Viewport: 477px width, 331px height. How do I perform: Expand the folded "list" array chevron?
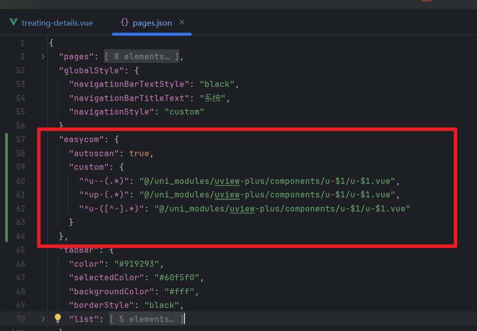pos(43,319)
